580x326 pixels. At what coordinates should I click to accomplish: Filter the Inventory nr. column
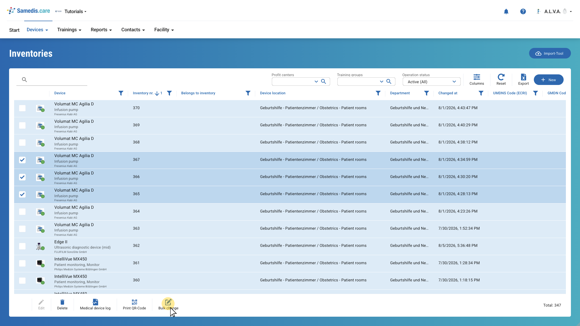[x=169, y=93]
